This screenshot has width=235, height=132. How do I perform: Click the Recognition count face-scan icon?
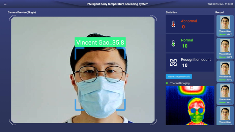(x=173, y=62)
